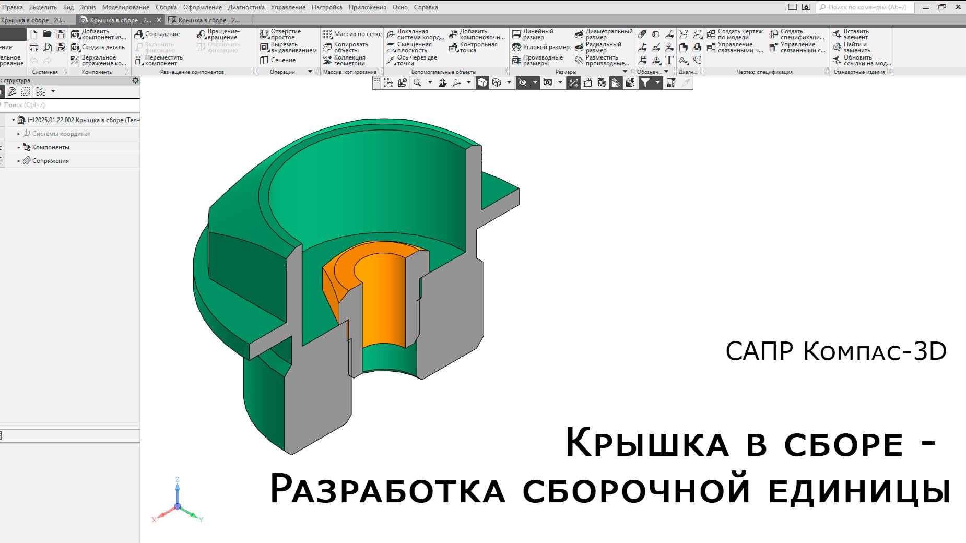
Task: Click the New document icon
Action: coord(34,34)
